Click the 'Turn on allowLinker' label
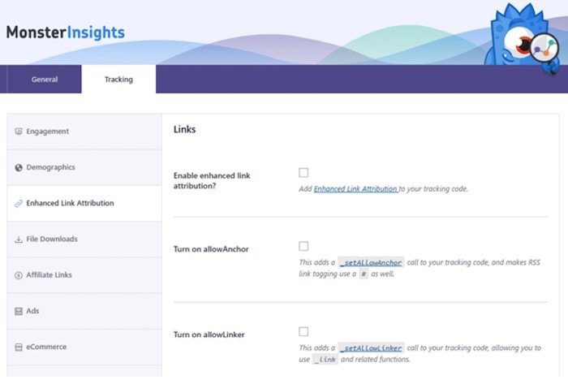Screen dimensions: 568x384 (209, 334)
